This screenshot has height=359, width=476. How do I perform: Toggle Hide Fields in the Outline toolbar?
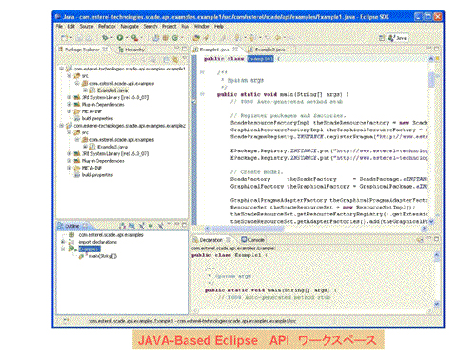132,226
